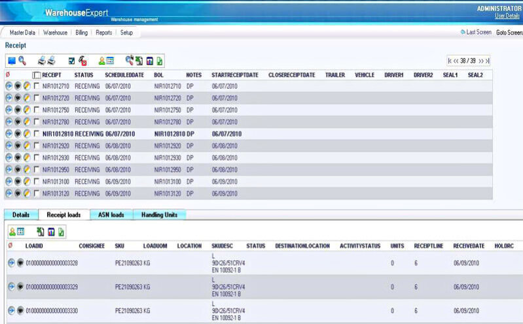Toggle the select-all checkbox in Receipt header
Image resolution: width=523 pixels, height=324 pixels.
[37, 75]
